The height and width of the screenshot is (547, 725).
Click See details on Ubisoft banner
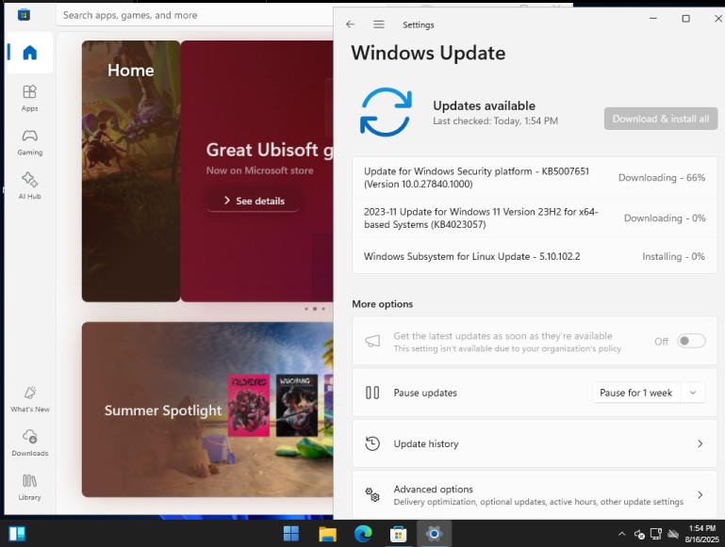point(253,201)
